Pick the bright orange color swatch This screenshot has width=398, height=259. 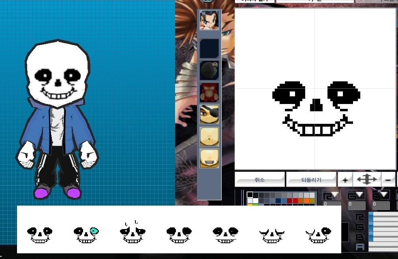[x=306, y=201]
